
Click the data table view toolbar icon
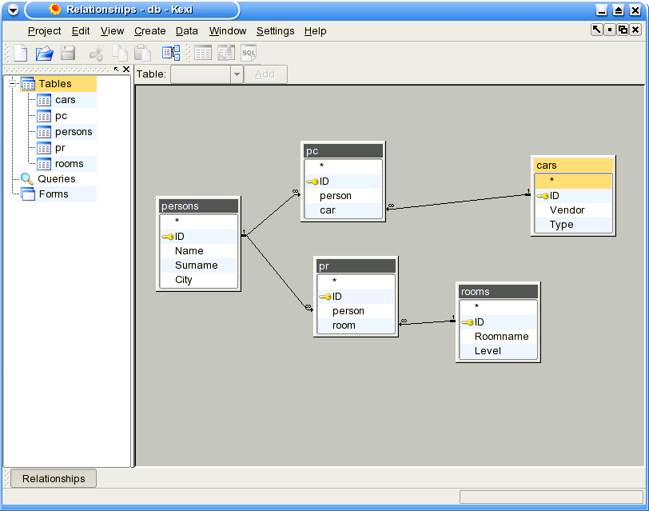[x=204, y=54]
